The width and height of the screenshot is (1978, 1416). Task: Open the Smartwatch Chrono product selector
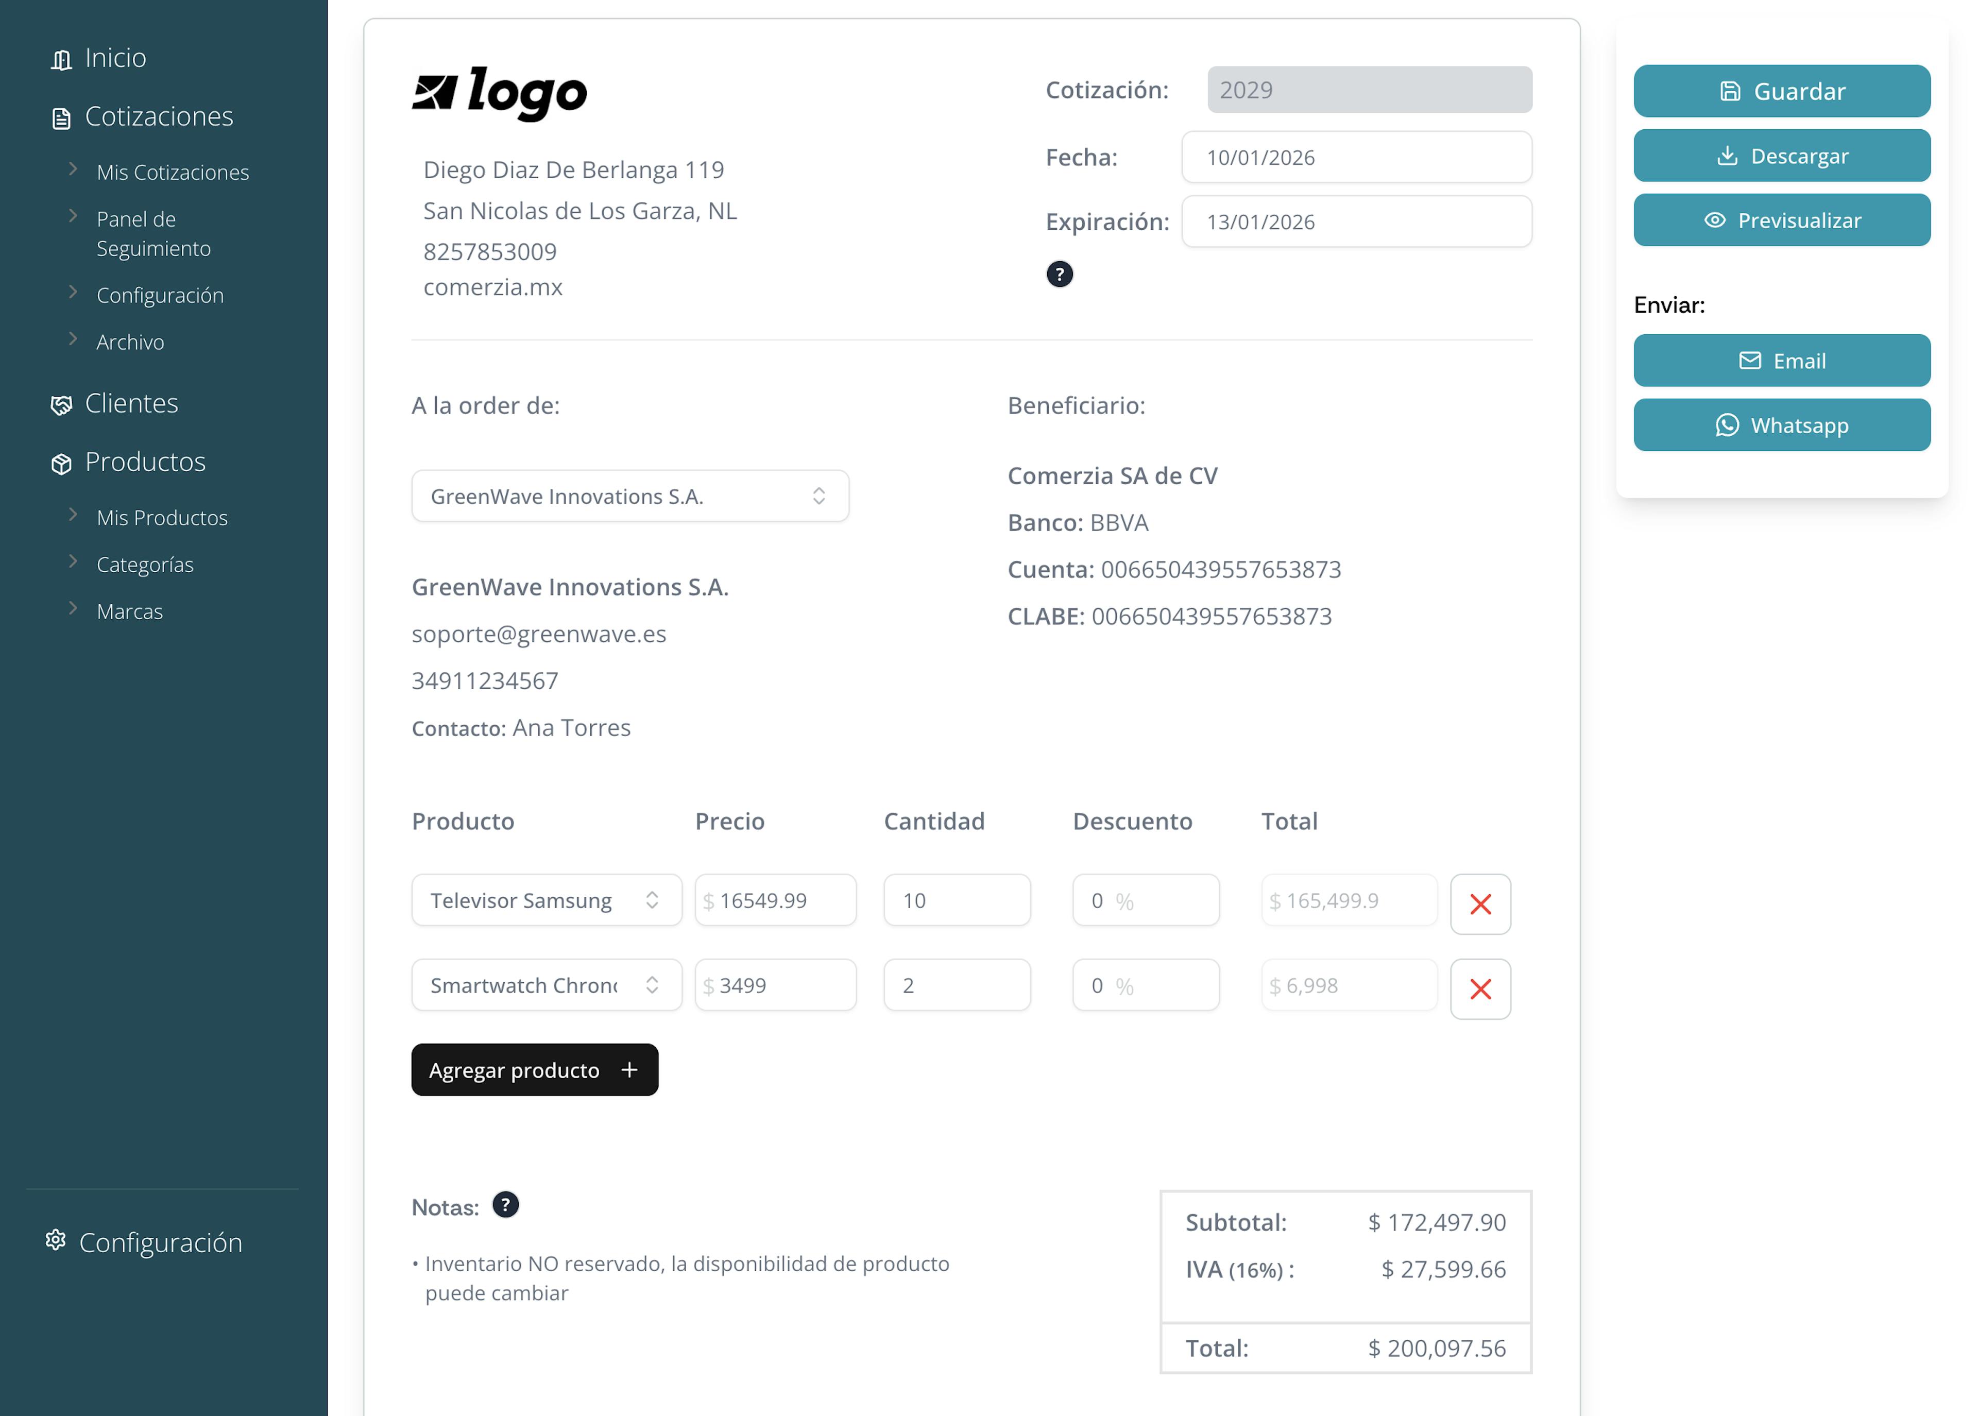coord(545,985)
